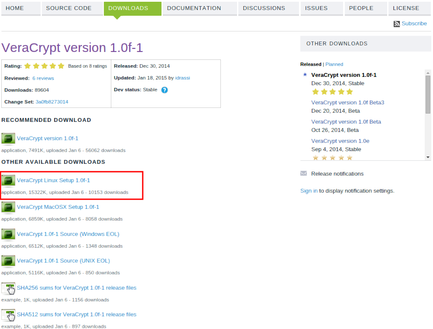
Task: Click the VeraCrypt Linux Setup package icon
Action: click(8, 180)
